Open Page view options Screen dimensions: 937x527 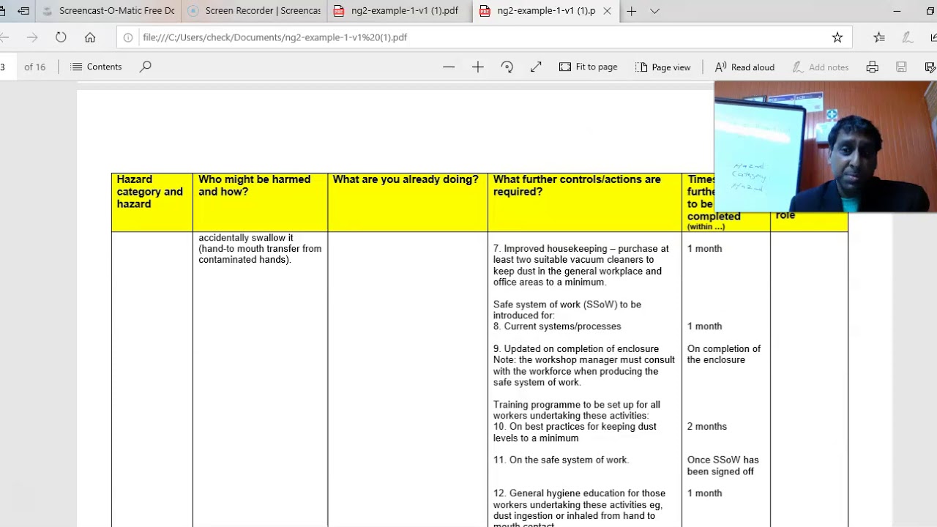click(x=663, y=67)
